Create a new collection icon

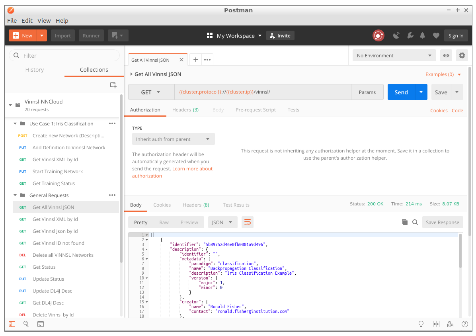tap(113, 85)
